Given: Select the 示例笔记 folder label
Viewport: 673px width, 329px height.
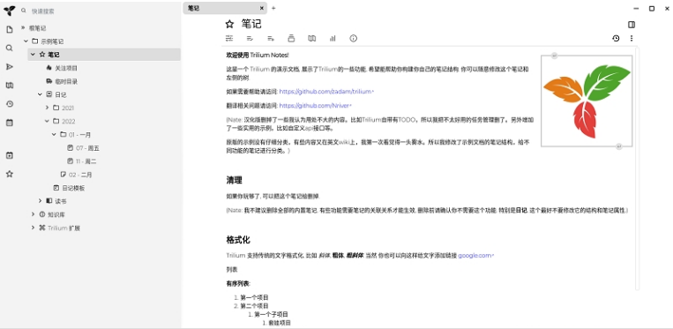Looking at the screenshot, I should pyautogui.click(x=52, y=41).
